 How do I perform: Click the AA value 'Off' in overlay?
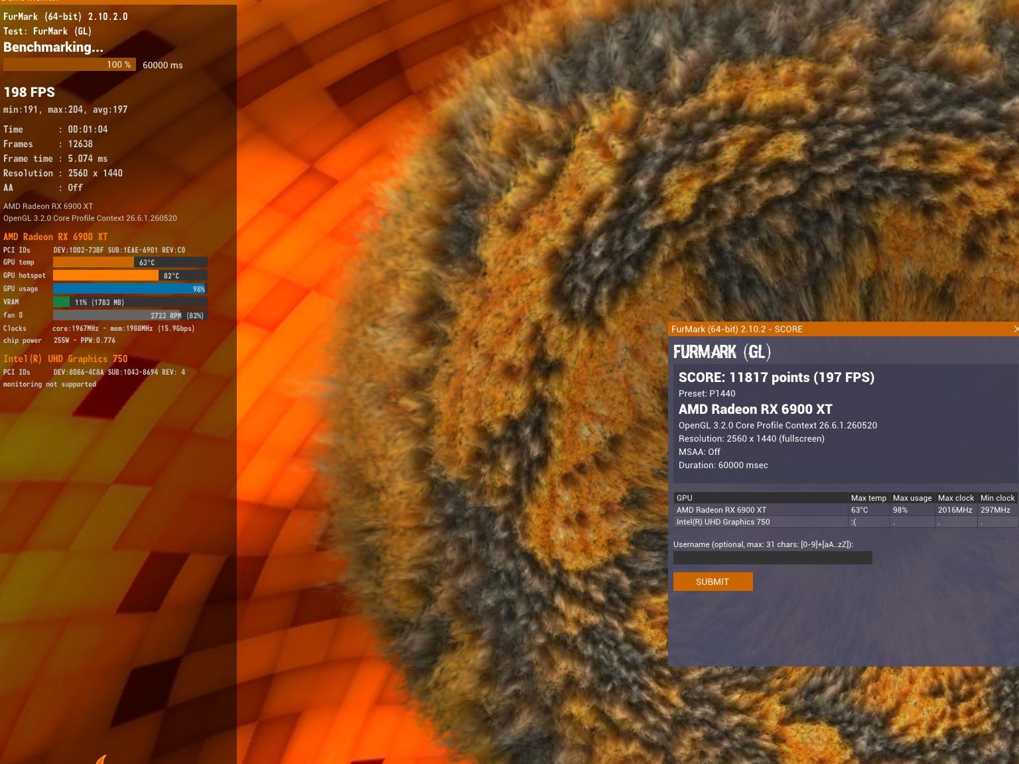[x=75, y=188]
